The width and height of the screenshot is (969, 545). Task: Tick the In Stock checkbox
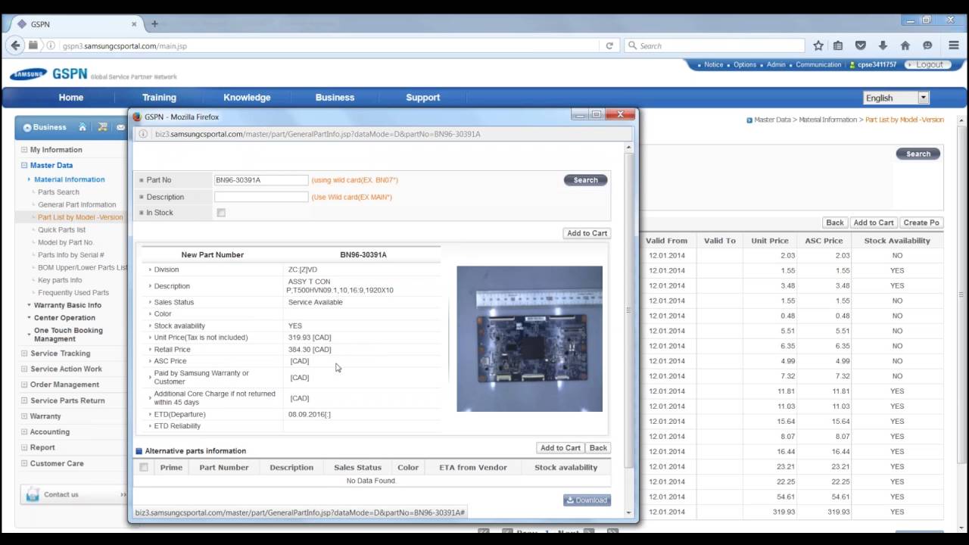coord(221,213)
